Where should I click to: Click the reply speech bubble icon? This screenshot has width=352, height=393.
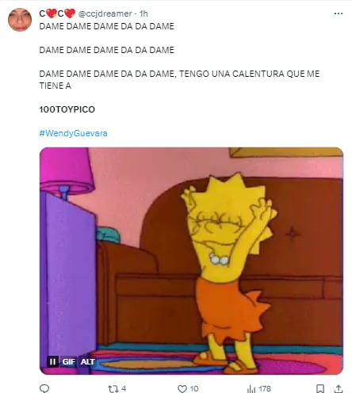44,388
